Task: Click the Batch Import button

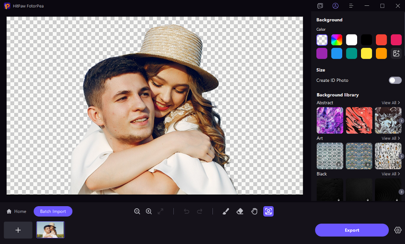Action: (53, 211)
